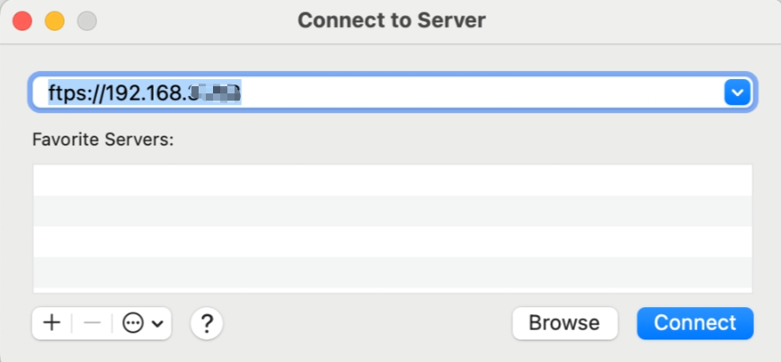Screen dimensions: 781x362
Task: Select the fourth row in Favorite Servers
Action: click(392, 271)
